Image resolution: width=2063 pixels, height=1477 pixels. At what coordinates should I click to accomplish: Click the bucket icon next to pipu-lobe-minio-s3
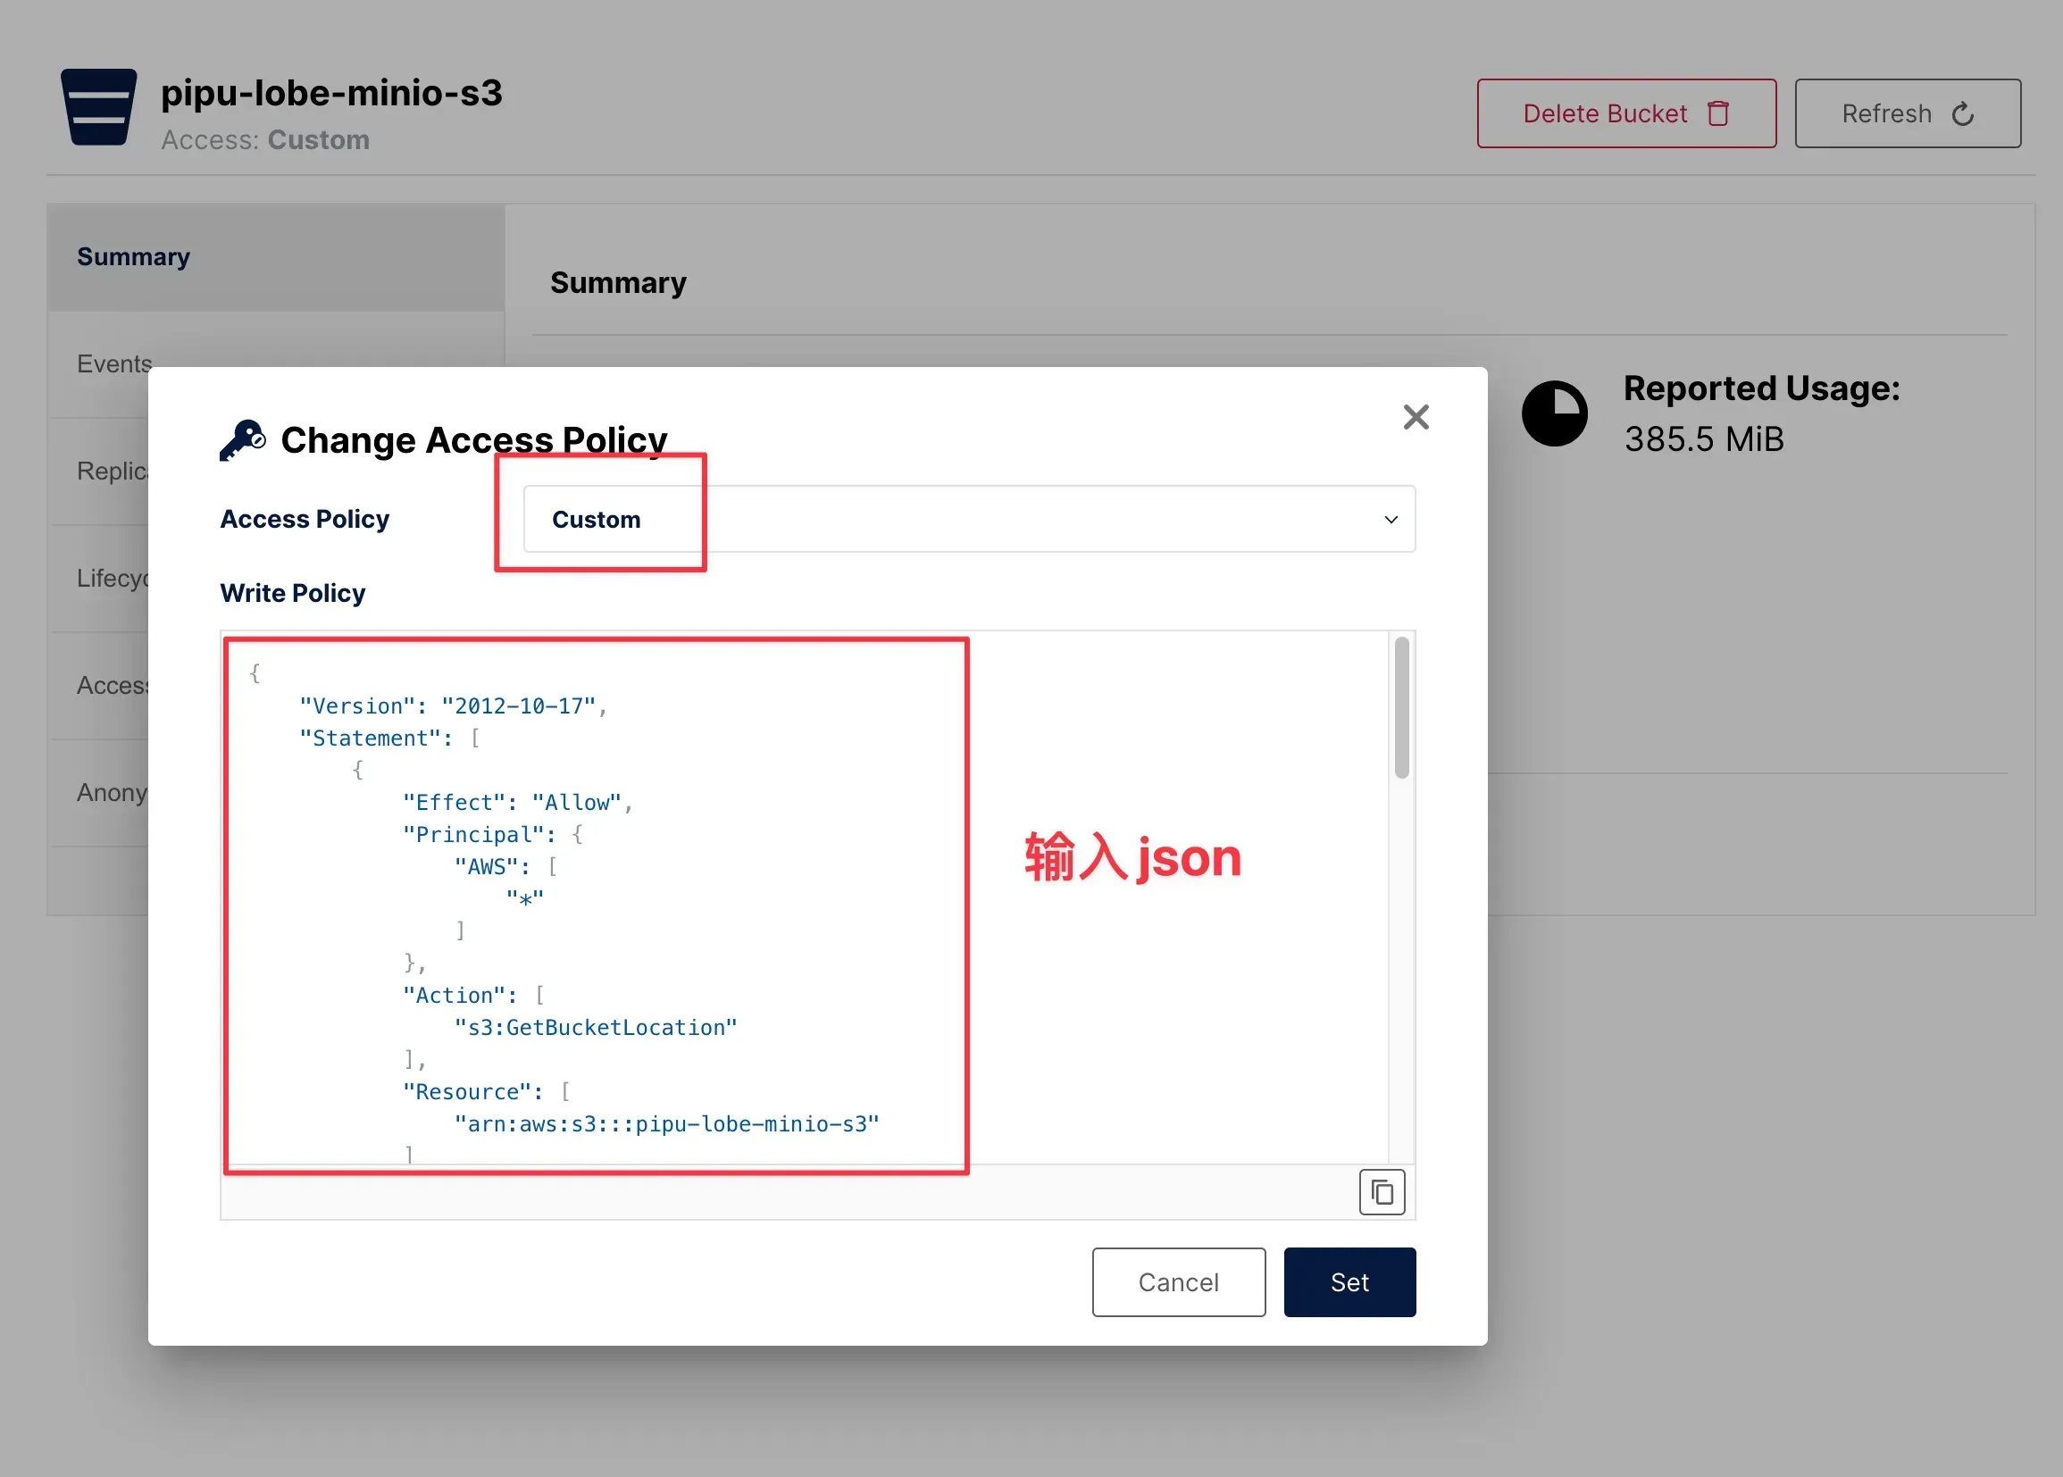point(99,107)
